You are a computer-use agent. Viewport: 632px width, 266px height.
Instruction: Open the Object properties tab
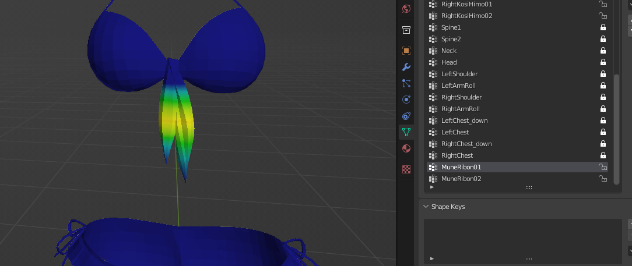pos(406,51)
